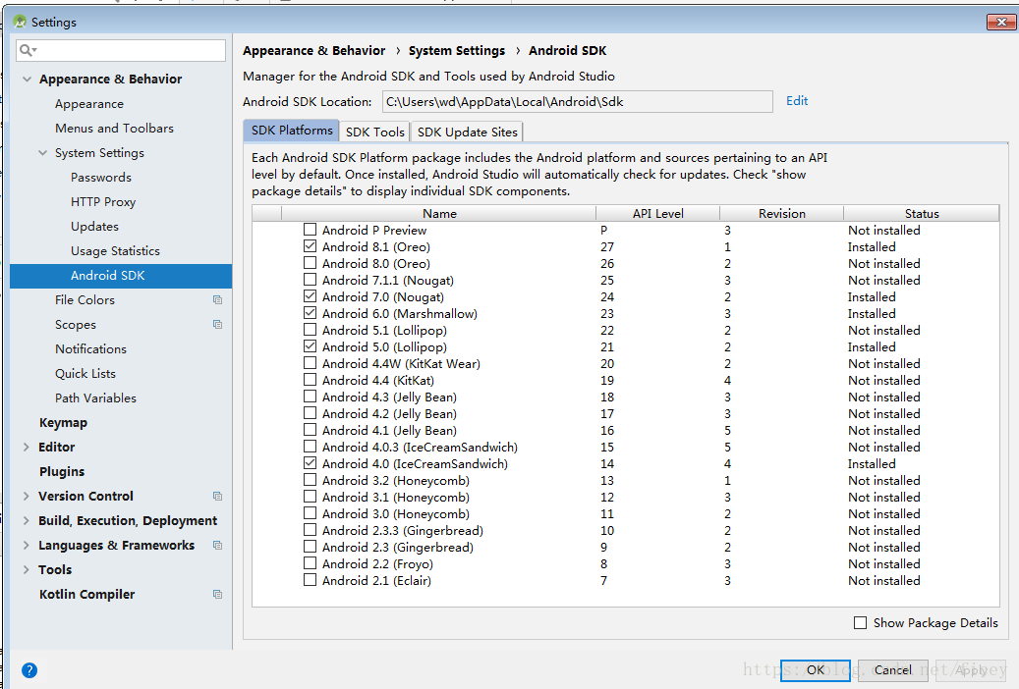
Task: Open Menus and Toolbars settings
Action: 114,129
